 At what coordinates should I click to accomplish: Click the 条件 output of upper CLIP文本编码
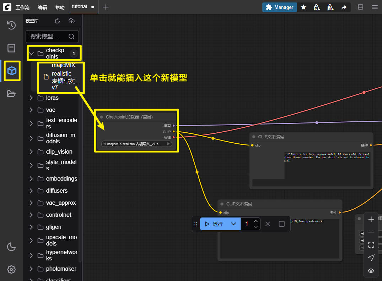coord(371,145)
